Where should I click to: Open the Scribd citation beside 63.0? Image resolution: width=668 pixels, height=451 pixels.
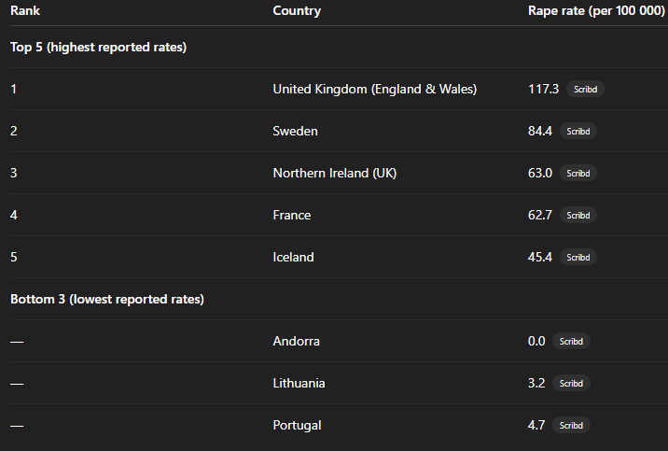(578, 173)
